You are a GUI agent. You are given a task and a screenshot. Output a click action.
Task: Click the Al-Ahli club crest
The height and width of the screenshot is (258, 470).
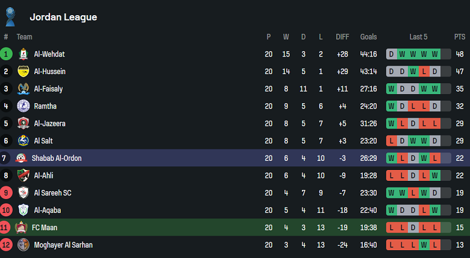click(23, 176)
